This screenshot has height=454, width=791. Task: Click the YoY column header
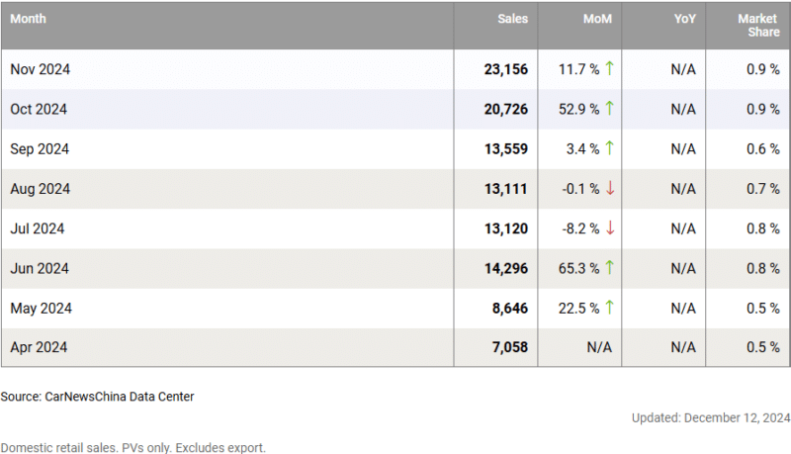pos(683,19)
